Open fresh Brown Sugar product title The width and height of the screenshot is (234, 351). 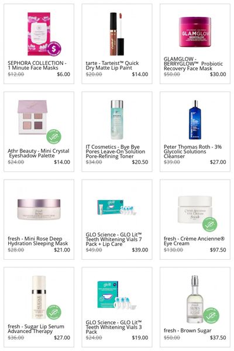tap(187, 331)
